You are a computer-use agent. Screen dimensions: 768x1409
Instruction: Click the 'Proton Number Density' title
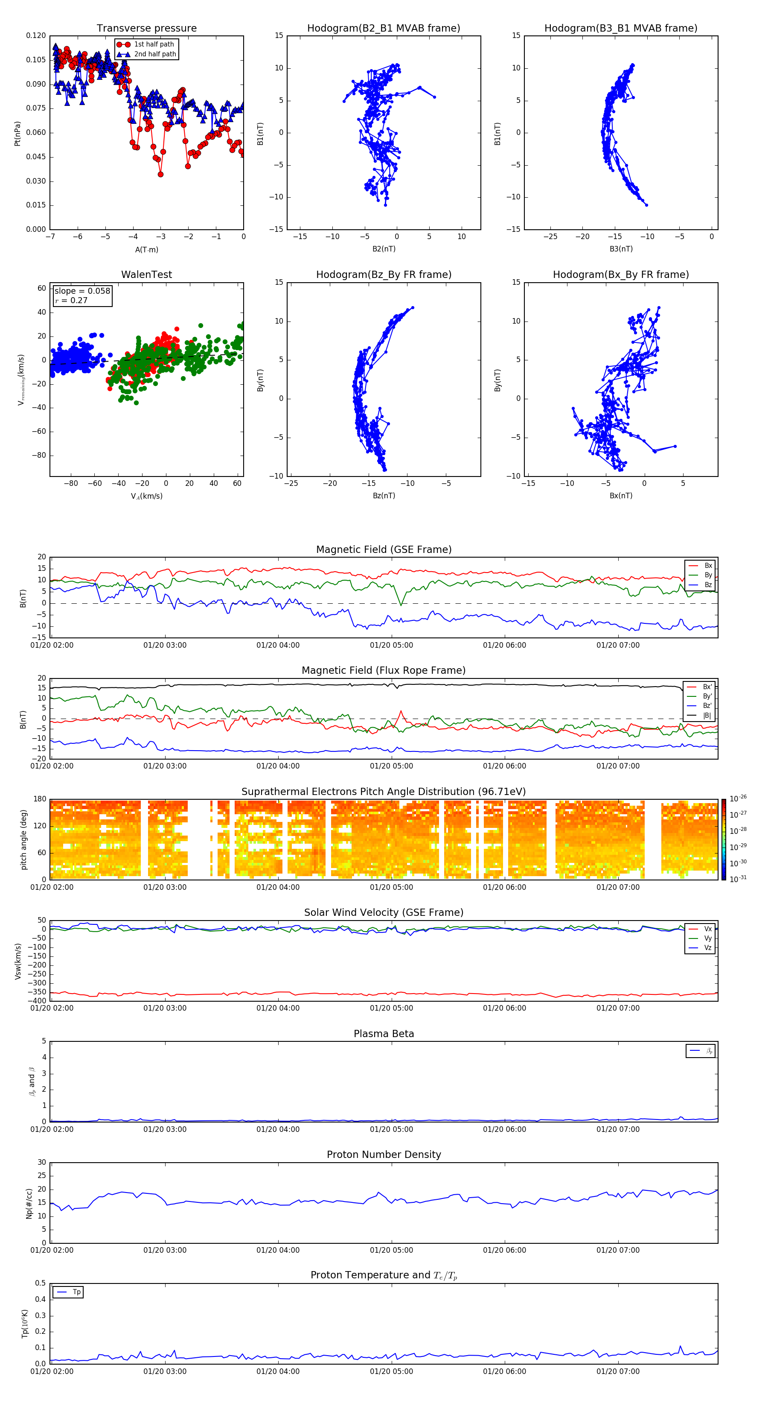(x=384, y=1155)
